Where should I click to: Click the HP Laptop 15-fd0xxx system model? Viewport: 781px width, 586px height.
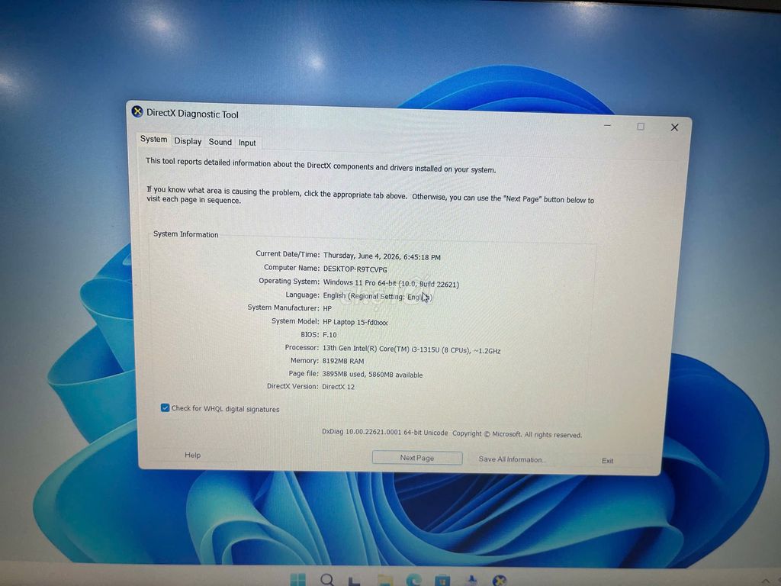355,322
